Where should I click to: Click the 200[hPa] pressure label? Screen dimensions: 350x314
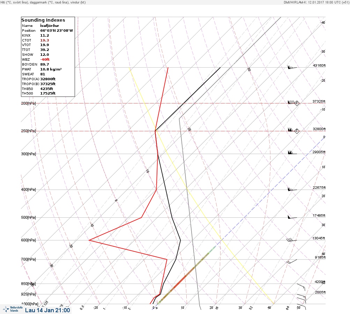(28, 103)
